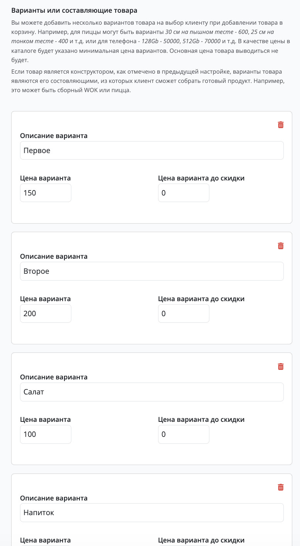The image size is (300, 546).
Task: Click the trash icon for "Салат" variant
Action: 281,367
